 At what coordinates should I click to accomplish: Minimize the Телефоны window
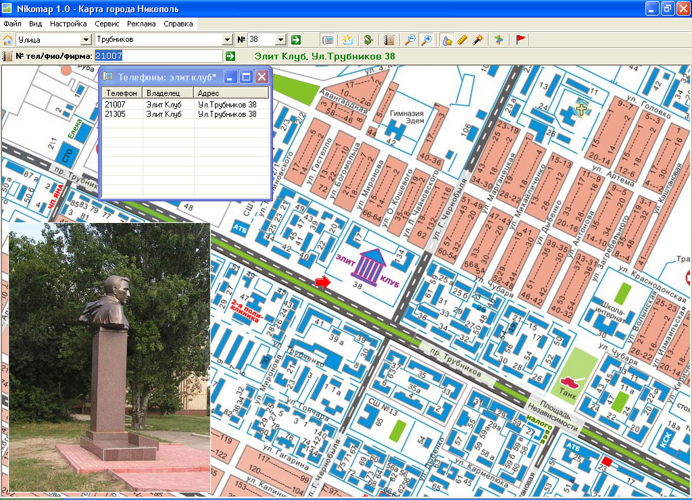(x=230, y=77)
